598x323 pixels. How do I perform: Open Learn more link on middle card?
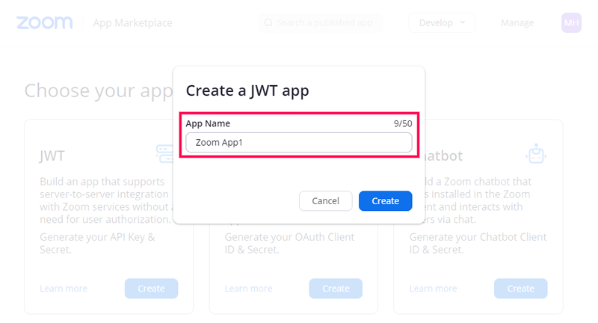point(248,289)
